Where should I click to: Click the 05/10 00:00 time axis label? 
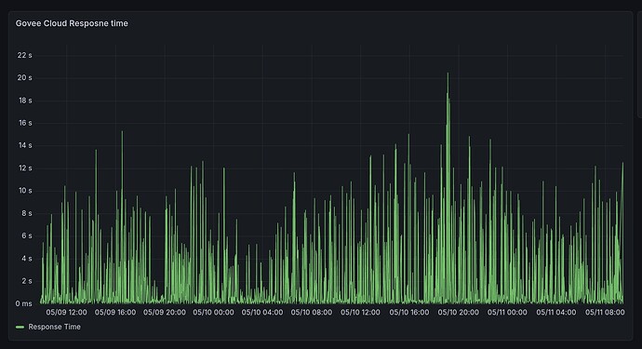213,312
